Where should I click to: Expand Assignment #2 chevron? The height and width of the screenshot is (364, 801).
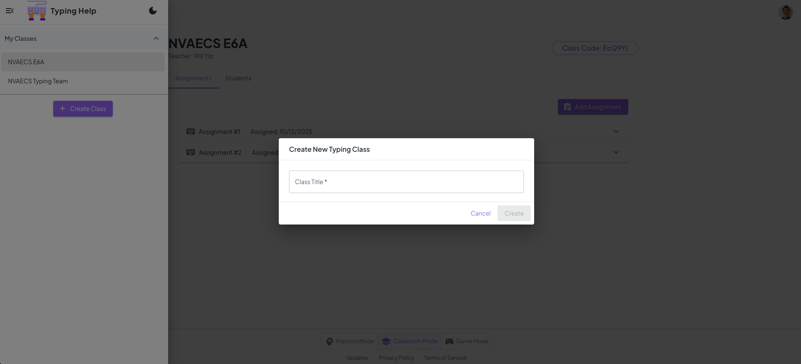pyautogui.click(x=616, y=152)
